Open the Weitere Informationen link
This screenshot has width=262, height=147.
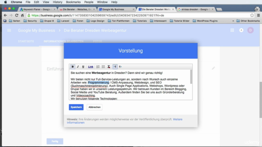tap(124, 121)
